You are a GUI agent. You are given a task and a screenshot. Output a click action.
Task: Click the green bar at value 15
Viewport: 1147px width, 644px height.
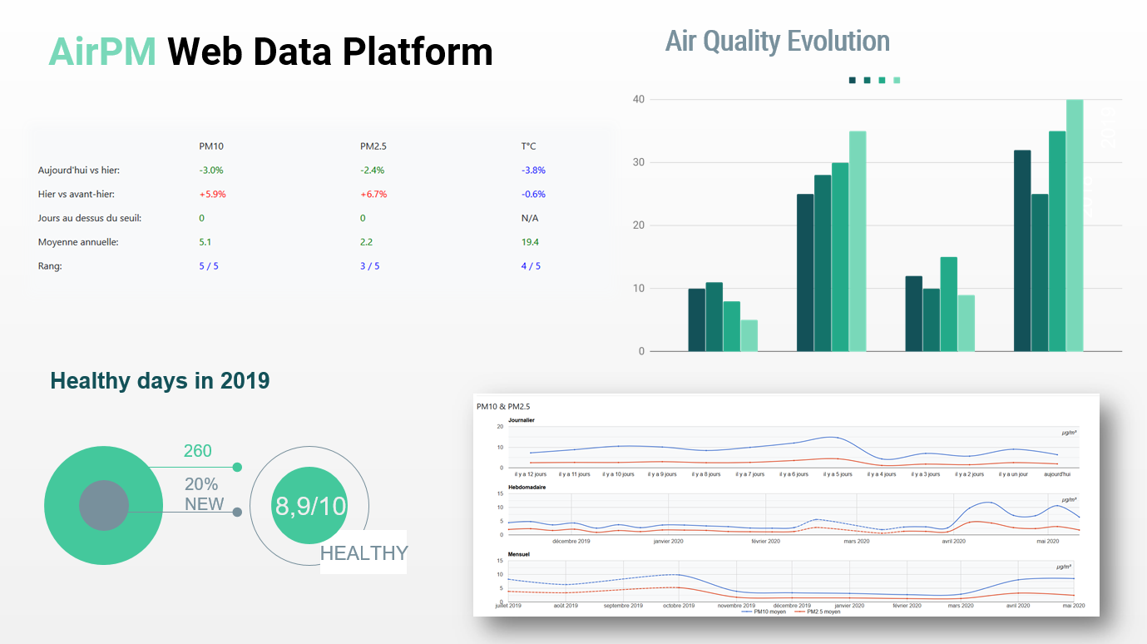[x=949, y=304]
